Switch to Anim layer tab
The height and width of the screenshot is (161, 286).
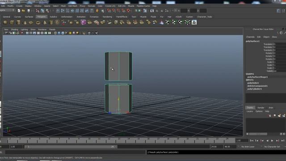click(271, 108)
